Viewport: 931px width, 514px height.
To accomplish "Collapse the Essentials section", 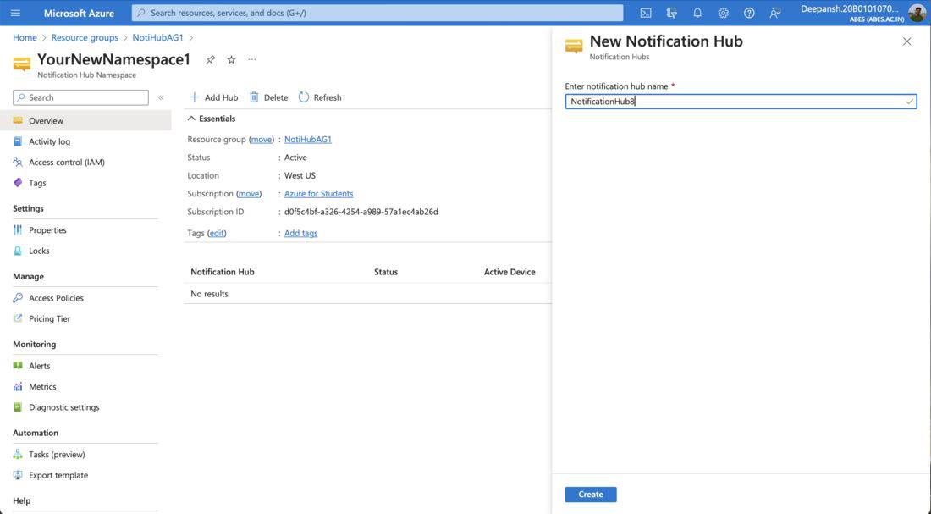I will pyautogui.click(x=212, y=119).
